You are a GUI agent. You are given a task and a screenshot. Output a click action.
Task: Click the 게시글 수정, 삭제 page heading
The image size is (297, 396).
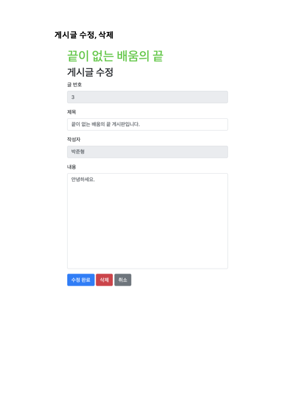click(84, 35)
